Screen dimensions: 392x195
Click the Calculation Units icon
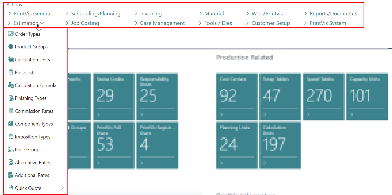[11, 60]
